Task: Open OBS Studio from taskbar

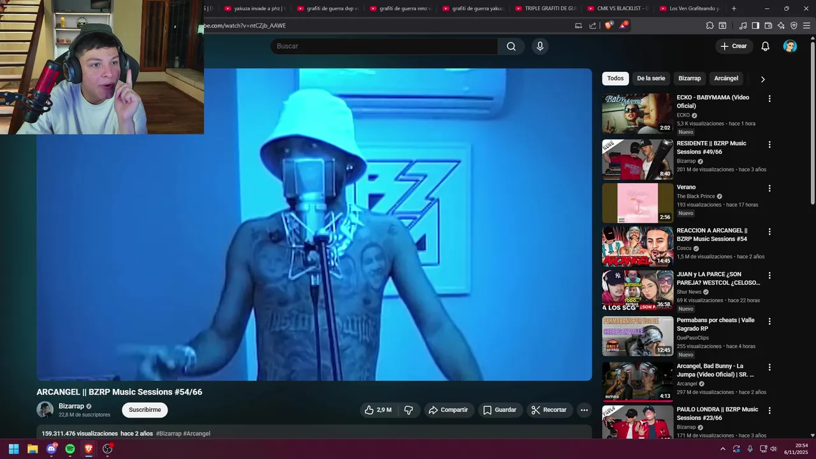Action: click(108, 449)
